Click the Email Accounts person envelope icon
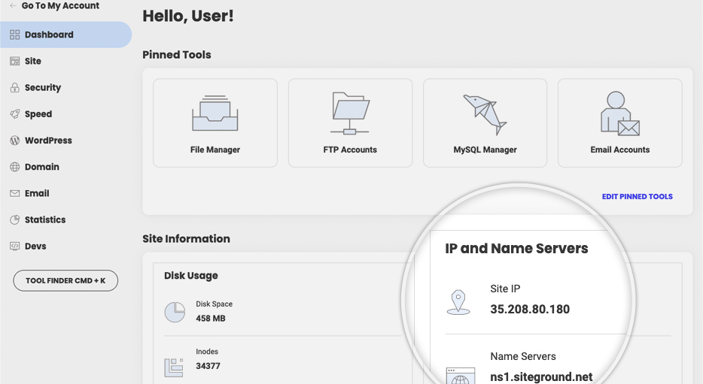 point(620,113)
